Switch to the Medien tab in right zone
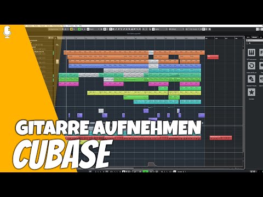Screen dimensions: 263x197 [x=254, y=37]
